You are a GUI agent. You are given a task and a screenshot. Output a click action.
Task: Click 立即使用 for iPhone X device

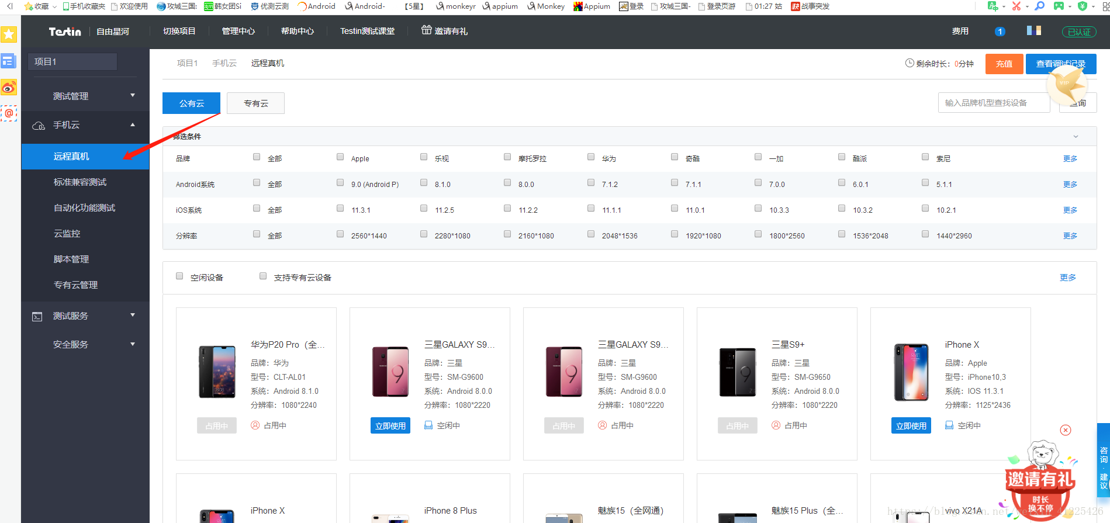[x=911, y=426]
